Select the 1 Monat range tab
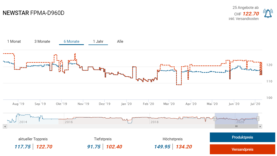Viewport: 277px width, 156px height. click(x=14, y=41)
